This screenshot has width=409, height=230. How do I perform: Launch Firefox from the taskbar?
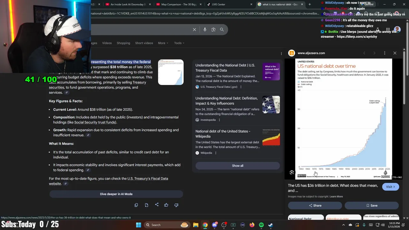click(x=252, y=225)
